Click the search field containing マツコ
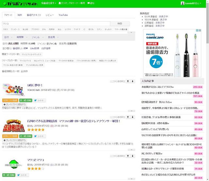The height and width of the screenshot is (181, 209). pyautogui.click(x=56, y=24)
